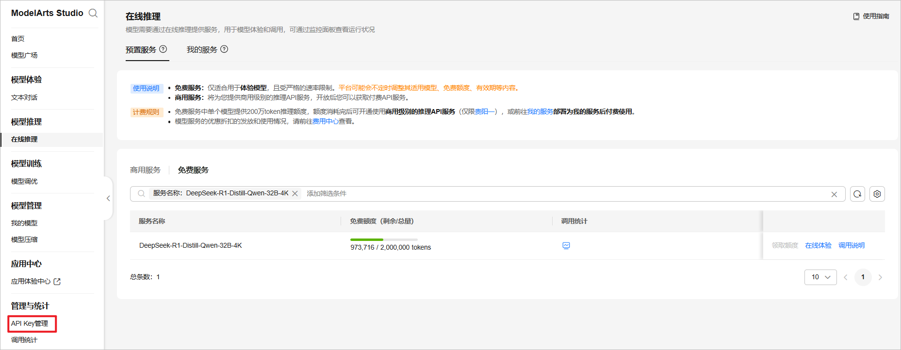The height and width of the screenshot is (350, 901).
Task: Open the 费用中心 link
Action: (325, 121)
